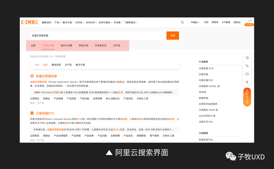Click 产品规格 under 轻量应用服务器 result
Screen dimensions: 274x169
(58, 99)
